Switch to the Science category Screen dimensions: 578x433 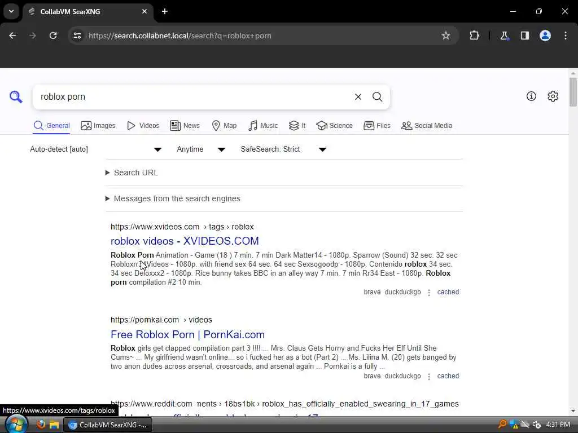pos(334,126)
